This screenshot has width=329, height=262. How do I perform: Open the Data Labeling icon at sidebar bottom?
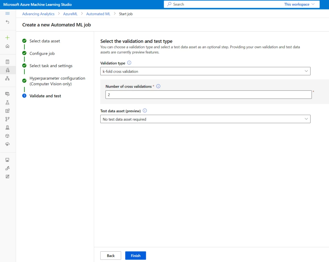[x=8, y=176]
